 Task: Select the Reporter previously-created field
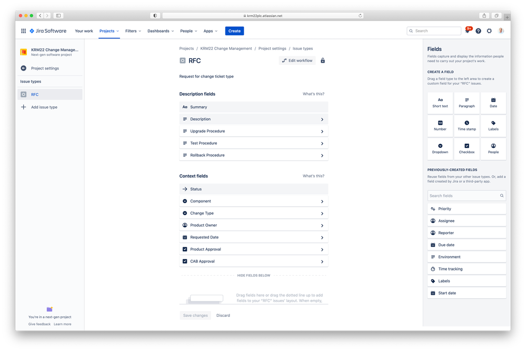(467, 233)
